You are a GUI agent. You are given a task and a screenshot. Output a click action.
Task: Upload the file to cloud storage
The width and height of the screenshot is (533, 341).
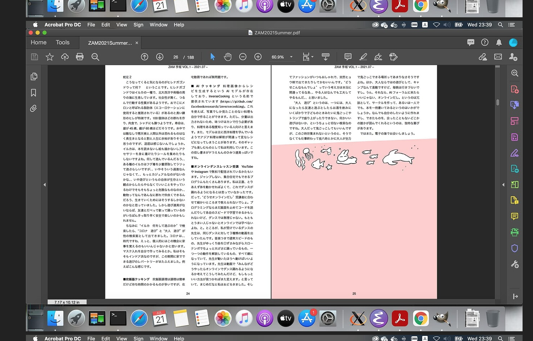click(x=65, y=57)
